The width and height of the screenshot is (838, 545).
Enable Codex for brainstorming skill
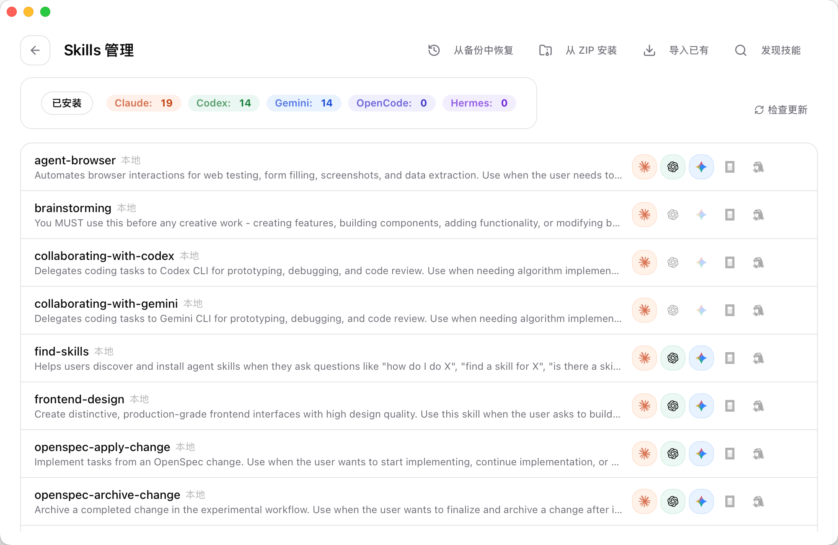point(673,215)
